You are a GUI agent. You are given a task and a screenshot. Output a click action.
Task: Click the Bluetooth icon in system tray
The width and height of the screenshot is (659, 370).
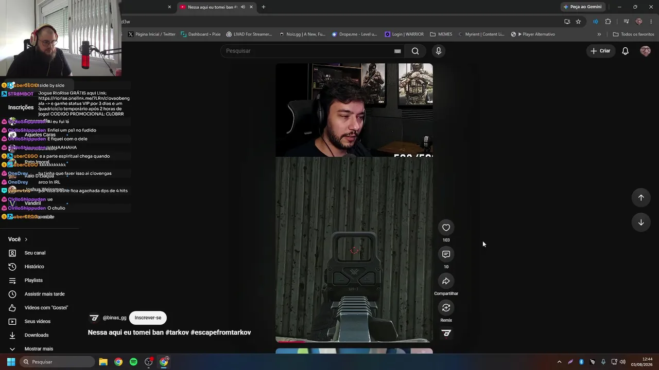(581, 362)
